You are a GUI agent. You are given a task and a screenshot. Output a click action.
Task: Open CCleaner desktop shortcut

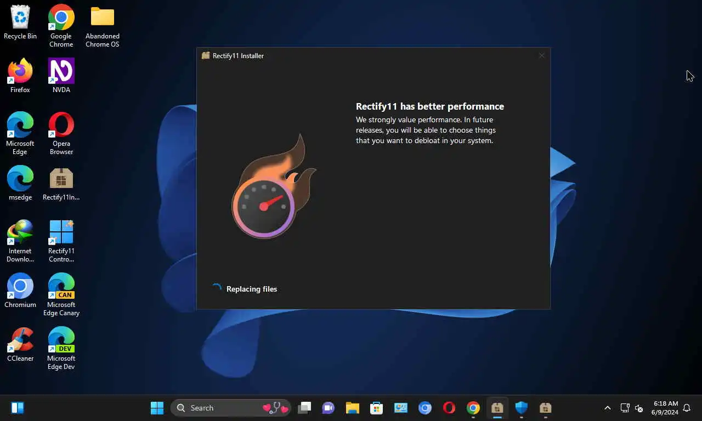(20, 344)
